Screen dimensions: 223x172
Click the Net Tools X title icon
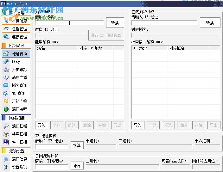[x=3, y=4]
